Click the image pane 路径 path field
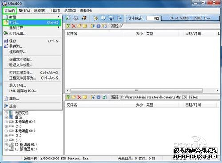The height and width of the screenshot is (163, 222). (170, 26)
